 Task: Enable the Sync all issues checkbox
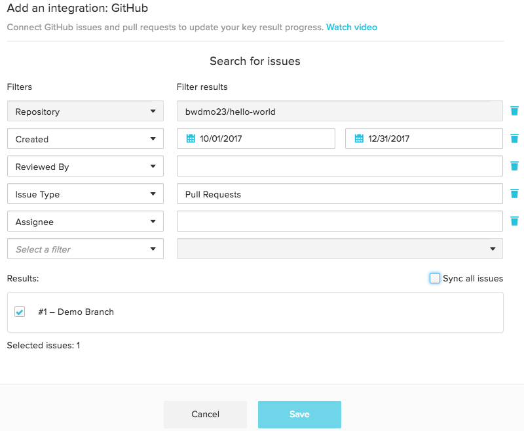click(x=434, y=278)
